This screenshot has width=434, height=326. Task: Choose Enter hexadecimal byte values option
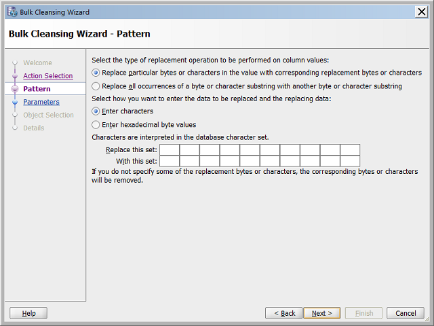tap(96, 125)
